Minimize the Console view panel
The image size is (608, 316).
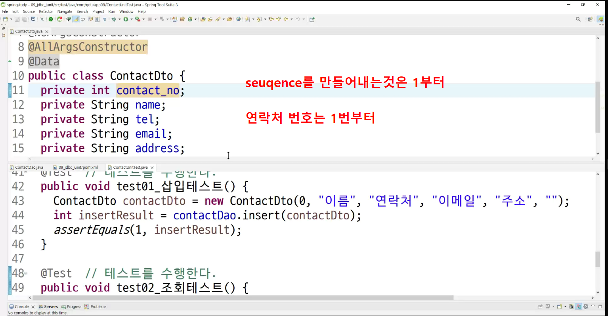click(x=593, y=306)
